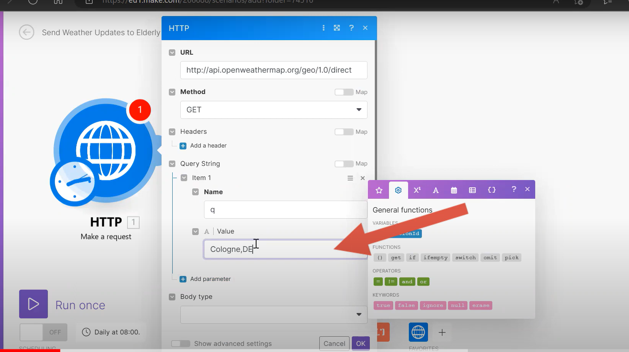
Task: Open help for the HTTP dialog
Action: point(351,28)
